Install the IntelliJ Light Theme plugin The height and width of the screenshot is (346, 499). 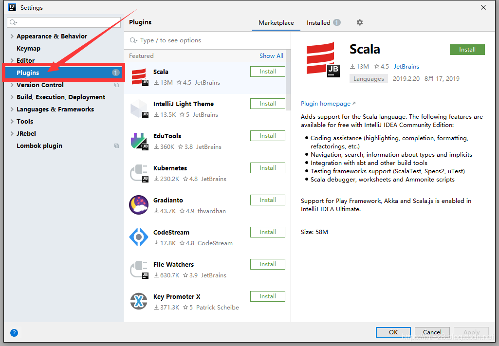click(x=268, y=104)
